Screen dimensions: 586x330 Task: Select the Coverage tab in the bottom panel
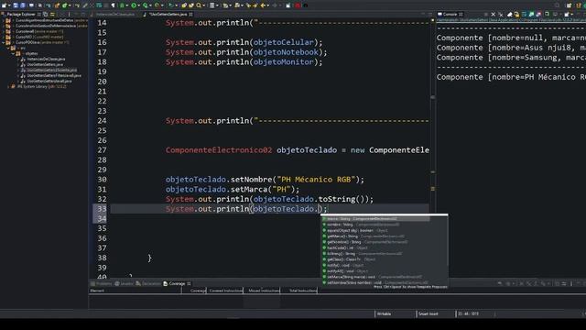point(177,283)
